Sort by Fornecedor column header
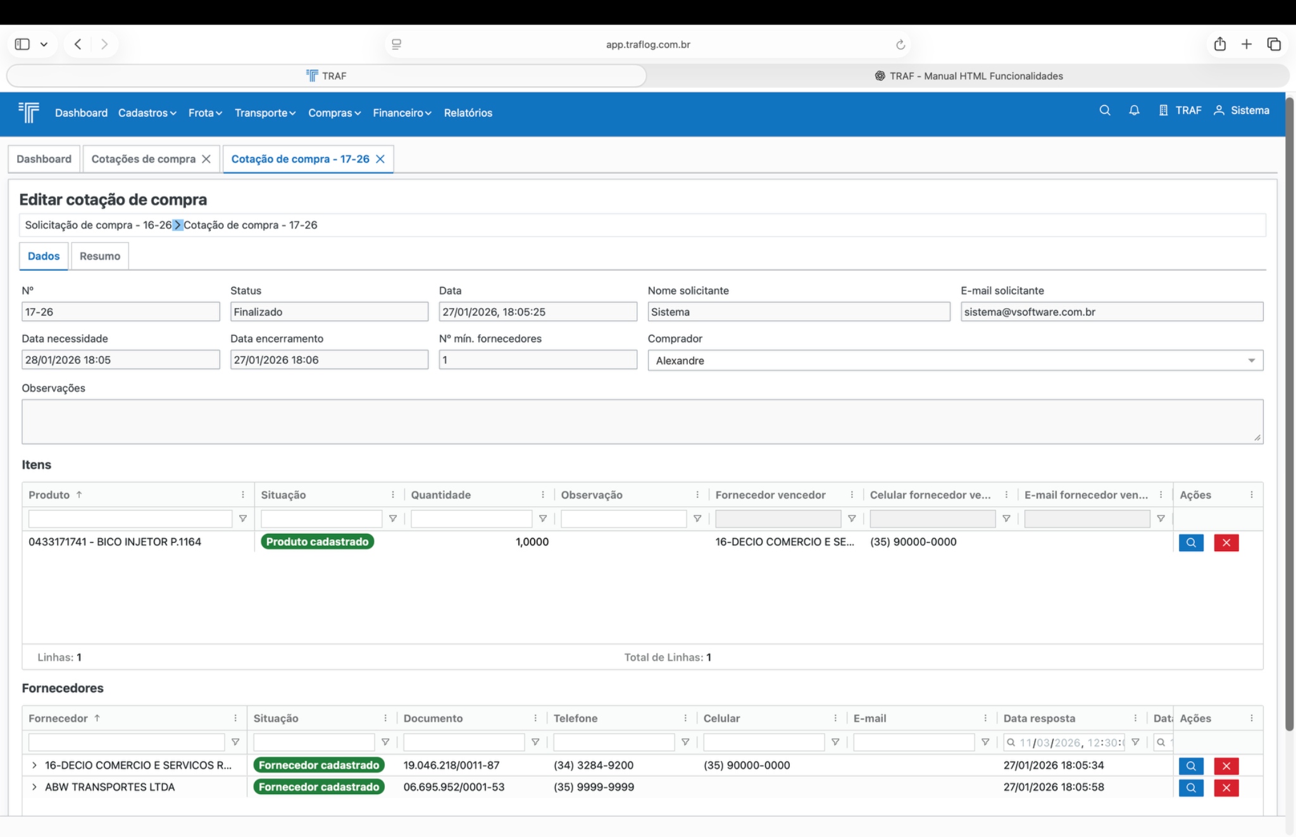 point(58,718)
